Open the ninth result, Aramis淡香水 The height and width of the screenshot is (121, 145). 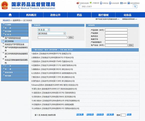[55, 85]
